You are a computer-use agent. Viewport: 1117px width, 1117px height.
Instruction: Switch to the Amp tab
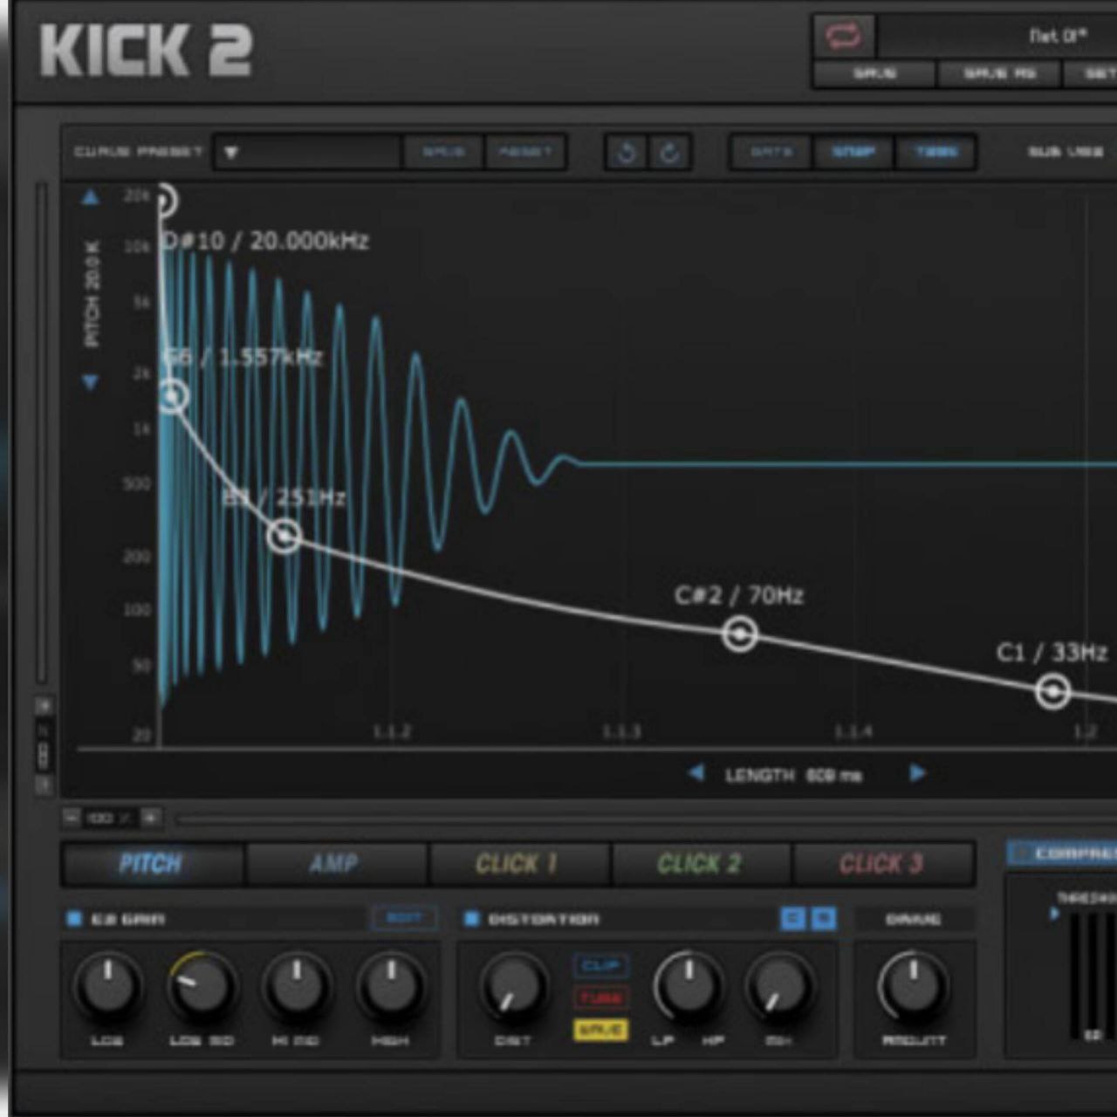pos(336,864)
